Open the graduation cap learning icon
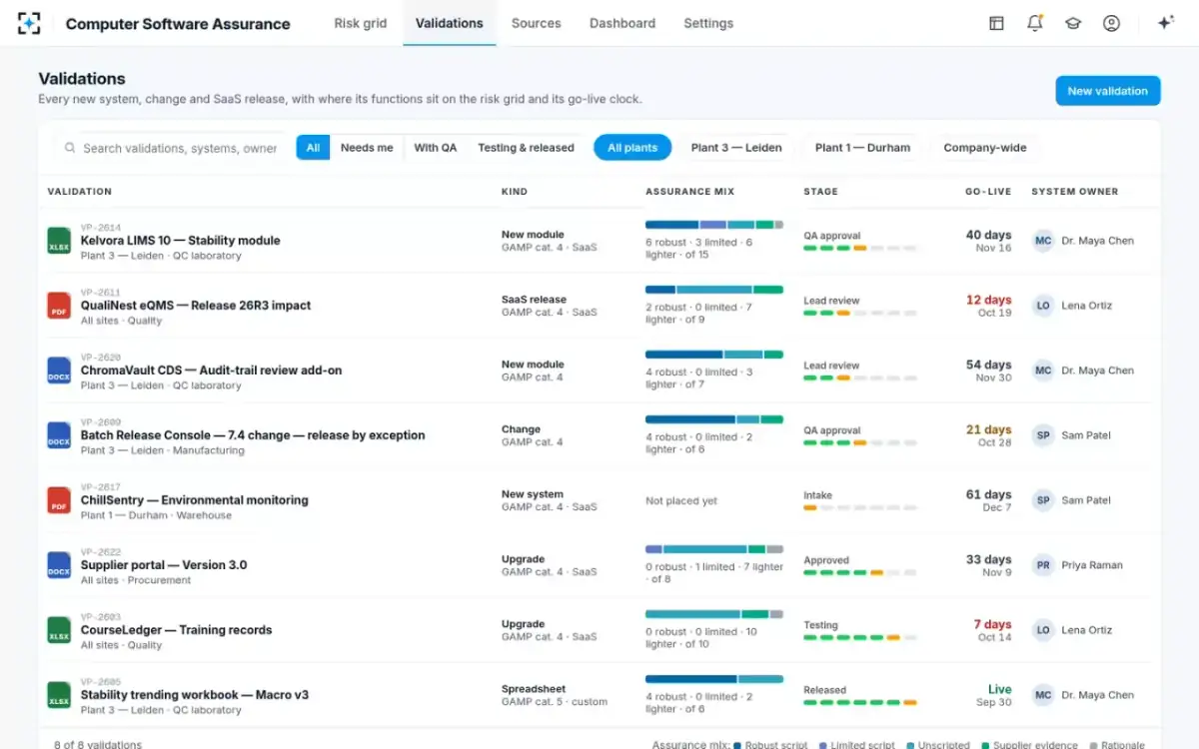The image size is (1199, 749). coord(1073,23)
